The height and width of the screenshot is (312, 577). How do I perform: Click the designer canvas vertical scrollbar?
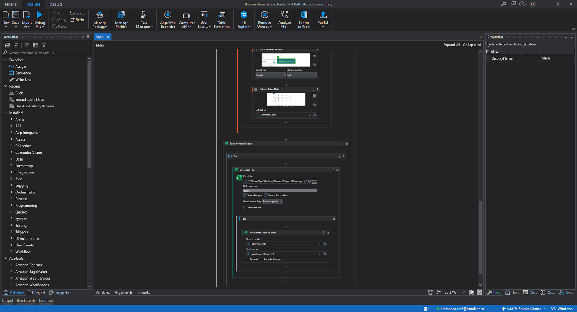[480, 237]
